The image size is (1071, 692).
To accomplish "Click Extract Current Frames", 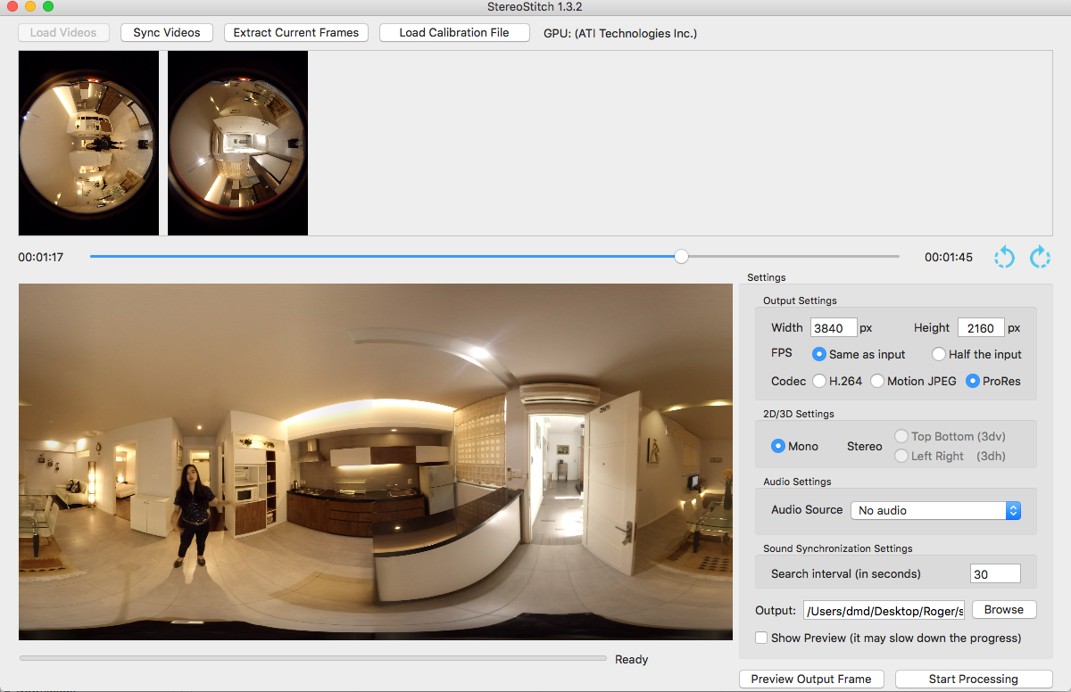I will (x=295, y=33).
